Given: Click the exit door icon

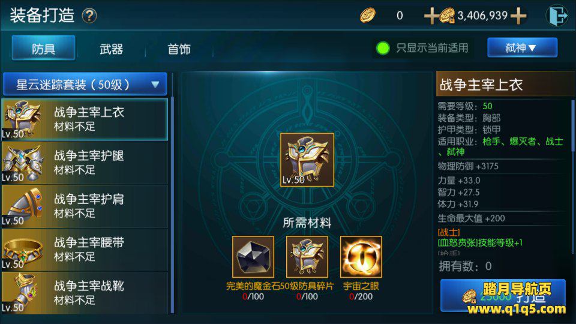Looking at the screenshot, I should tap(557, 16).
